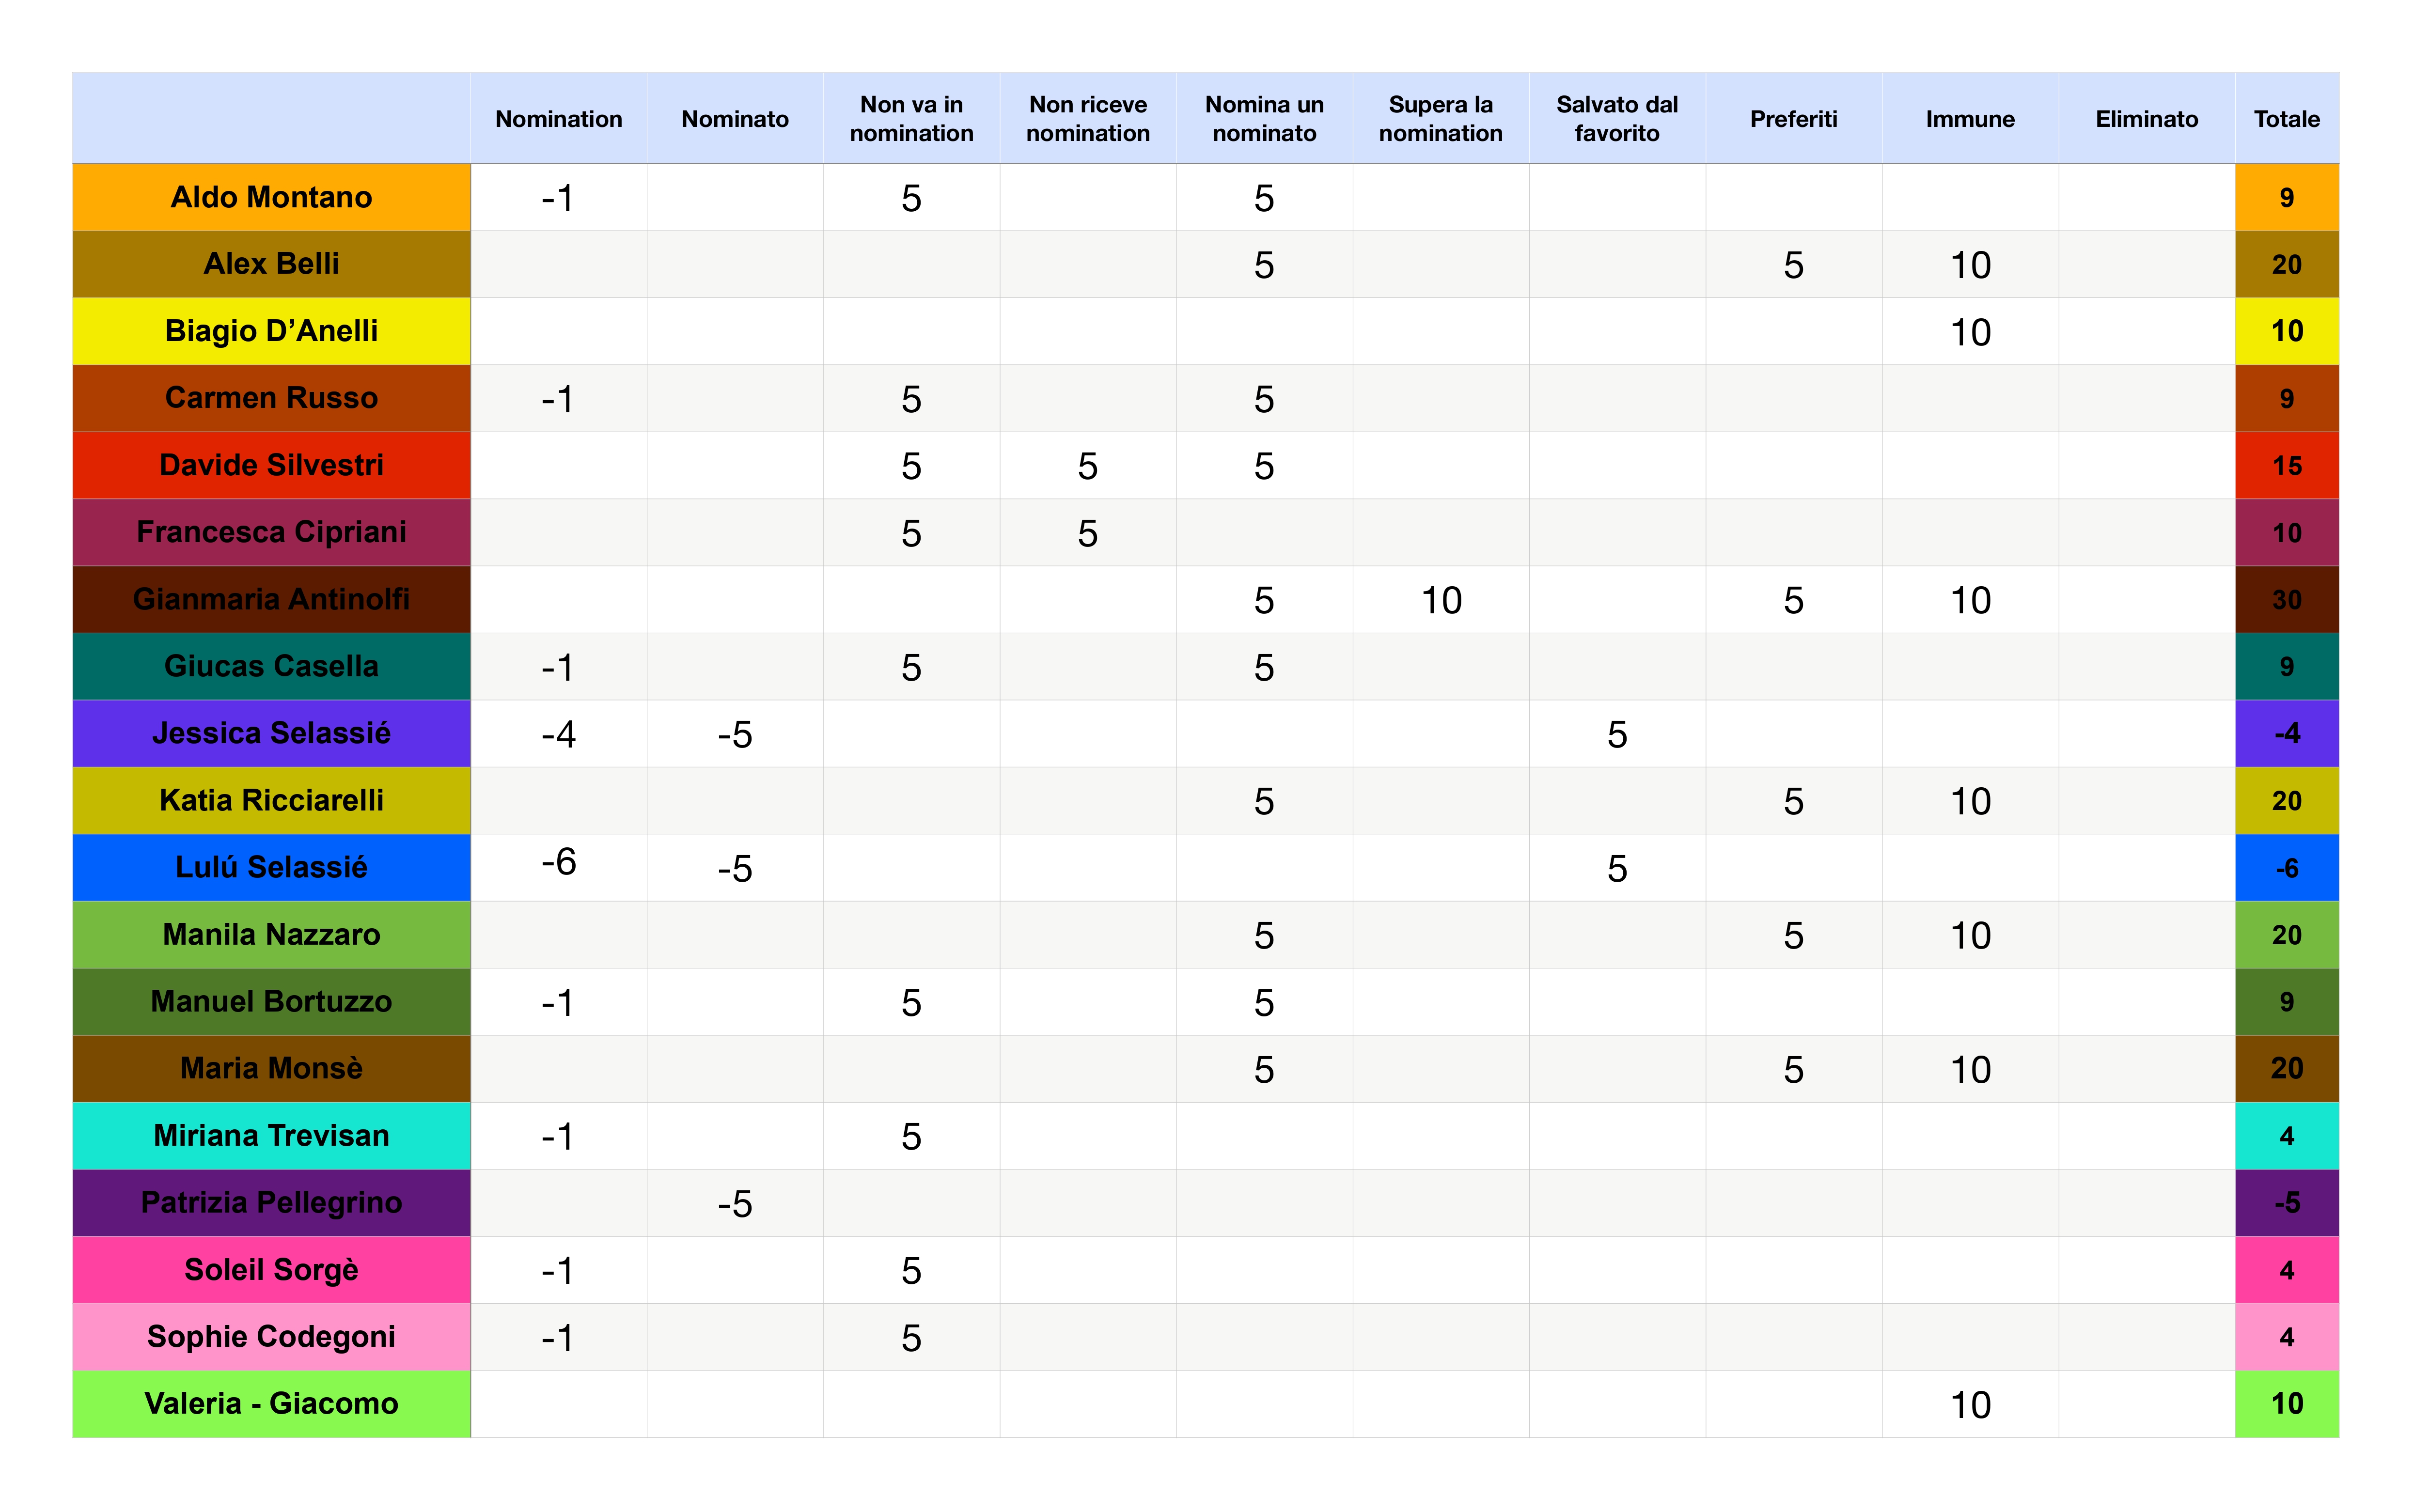Select the Salvato dal favorito header
Screen dimensions: 2414x1512
(1616, 119)
